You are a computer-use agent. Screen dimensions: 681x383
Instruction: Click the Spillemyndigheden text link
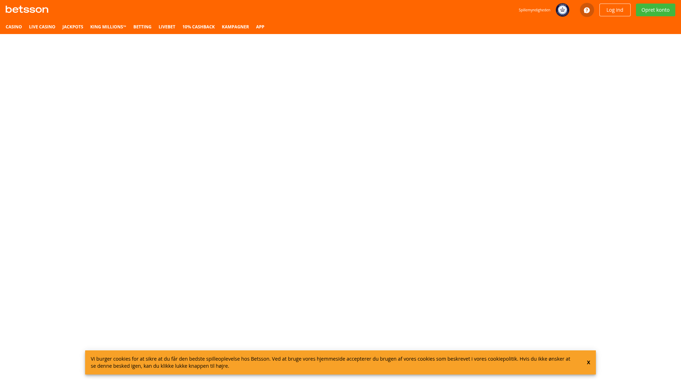(534, 10)
